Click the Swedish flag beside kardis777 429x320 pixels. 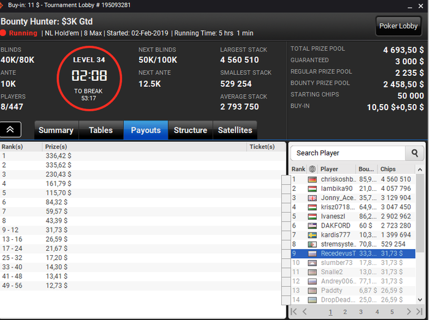tap(312, 235)
